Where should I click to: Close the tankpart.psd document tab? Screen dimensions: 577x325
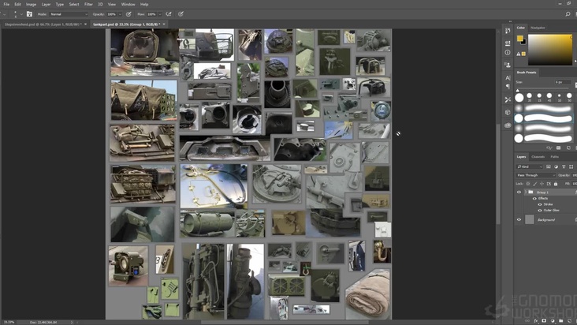point(164,24)
